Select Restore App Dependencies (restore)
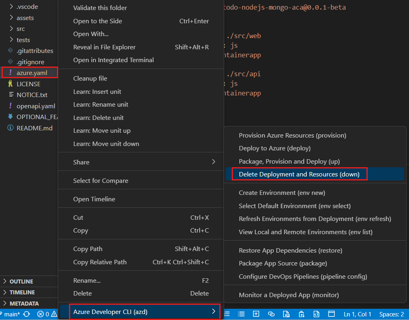 click(315, 250)
